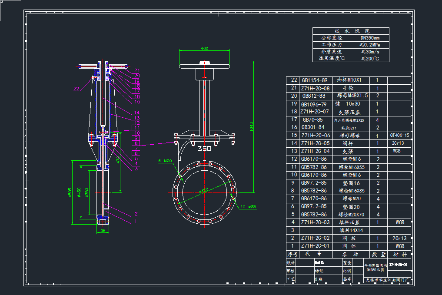Viewport: 442px width, 295px height.
Task: Select part balloon number 22
Action: (76, 89)
